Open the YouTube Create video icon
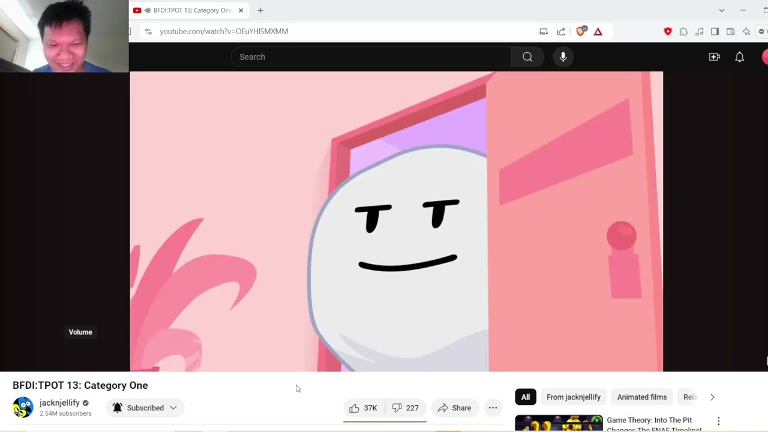 click(x=714, y=57)
